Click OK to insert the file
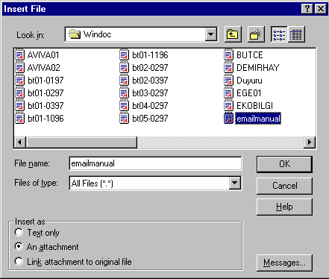 [284, 164]
